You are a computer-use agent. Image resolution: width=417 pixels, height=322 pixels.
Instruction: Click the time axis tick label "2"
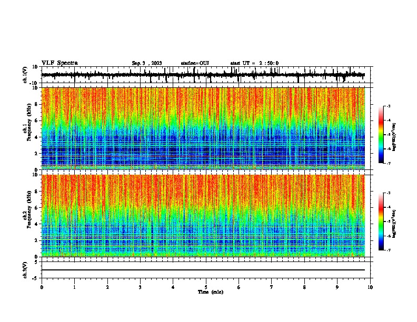[x=107, y=287]
